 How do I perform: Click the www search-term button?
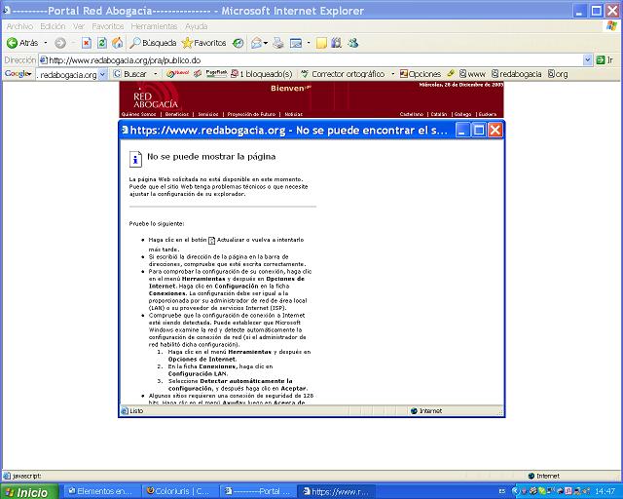472,74
